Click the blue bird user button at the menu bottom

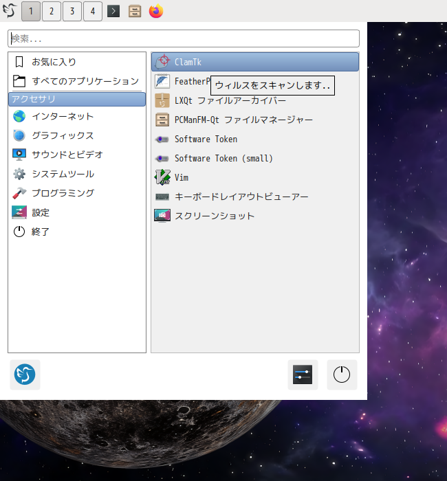pos(25,374)
